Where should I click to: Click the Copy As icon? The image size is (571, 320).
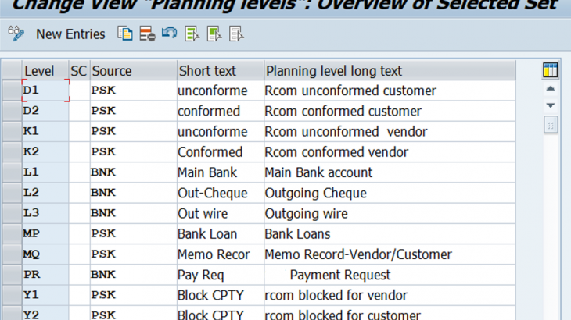coord(125,34)
